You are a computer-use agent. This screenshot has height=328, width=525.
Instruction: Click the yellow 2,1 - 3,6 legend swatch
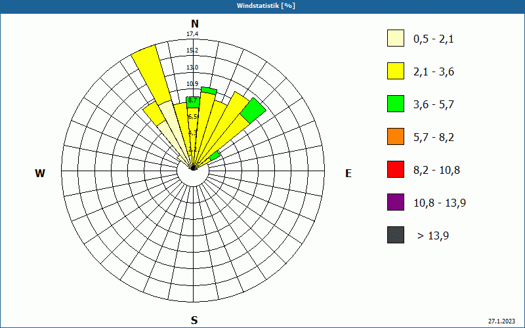396,71
